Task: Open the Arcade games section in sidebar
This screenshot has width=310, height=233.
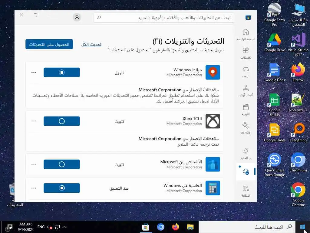Action: point(246,91)
